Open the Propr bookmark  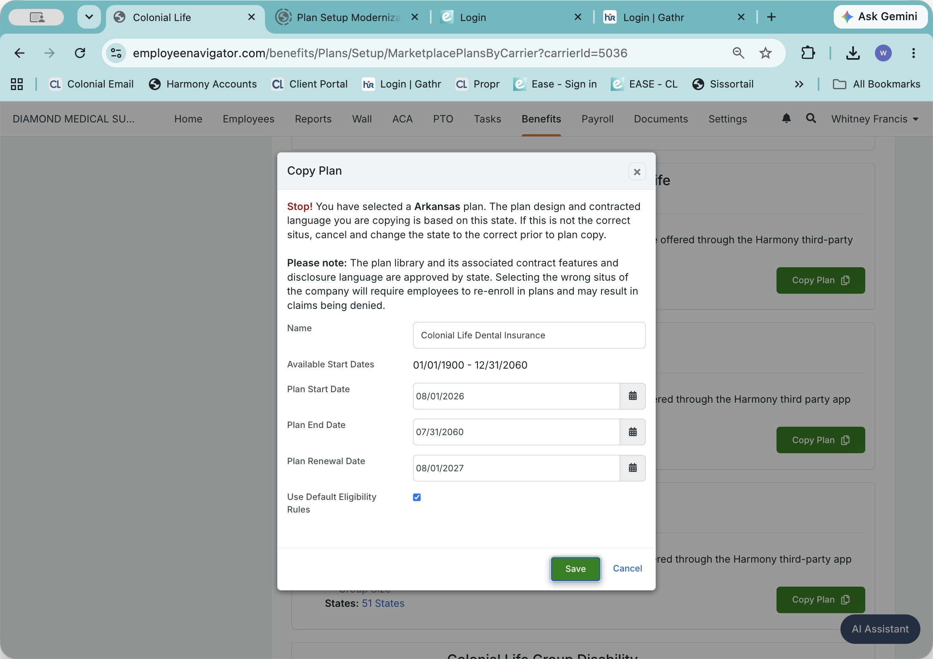click(x=478, y=84)
